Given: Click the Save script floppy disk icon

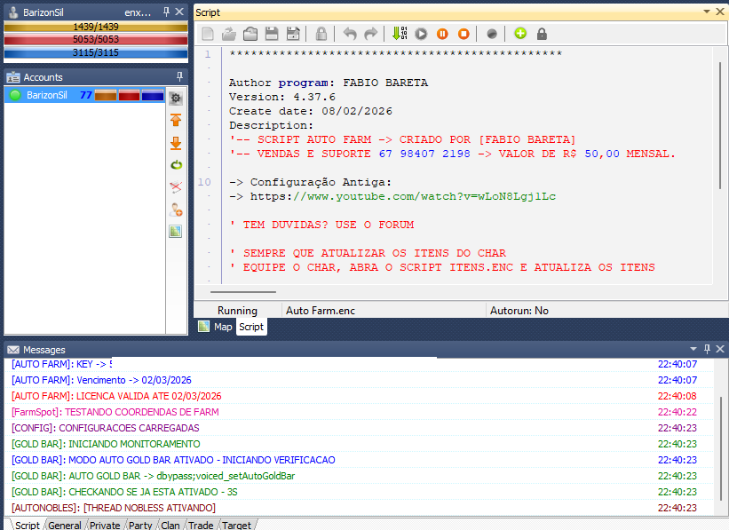Looking at the screenshot, I should pyautogui.click(x=271, y=34).
